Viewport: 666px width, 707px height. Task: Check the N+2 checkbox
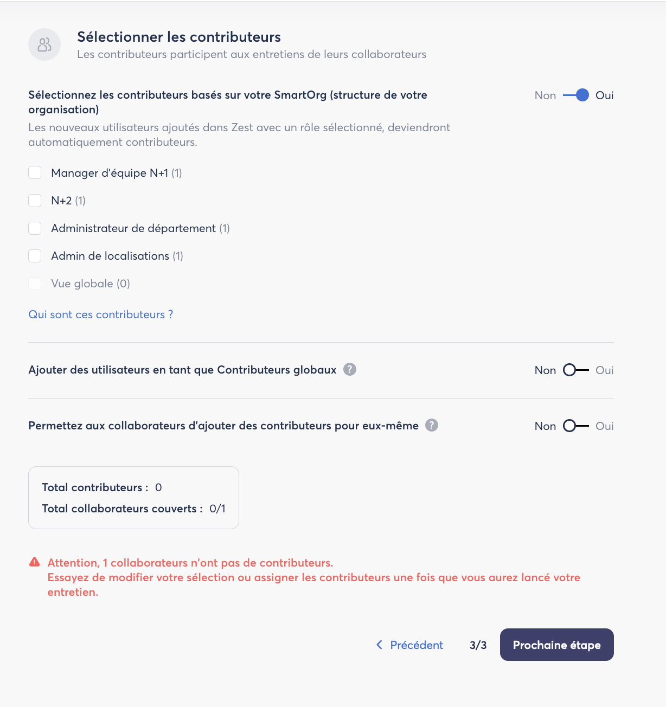[x=35, y=201]
